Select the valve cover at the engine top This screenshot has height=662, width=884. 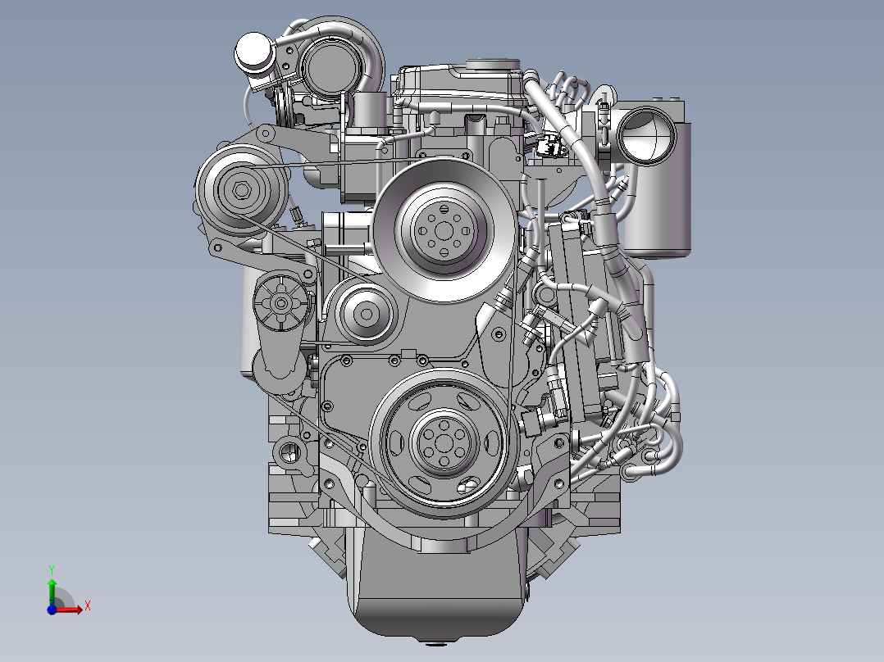tap(460, 86)
